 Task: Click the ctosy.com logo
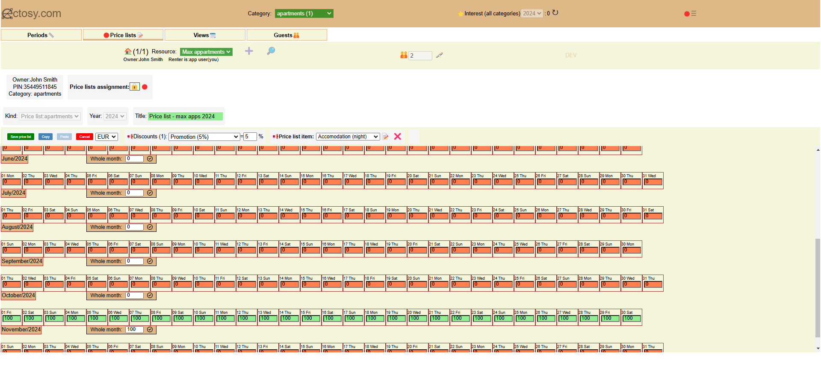pos(32,14)
